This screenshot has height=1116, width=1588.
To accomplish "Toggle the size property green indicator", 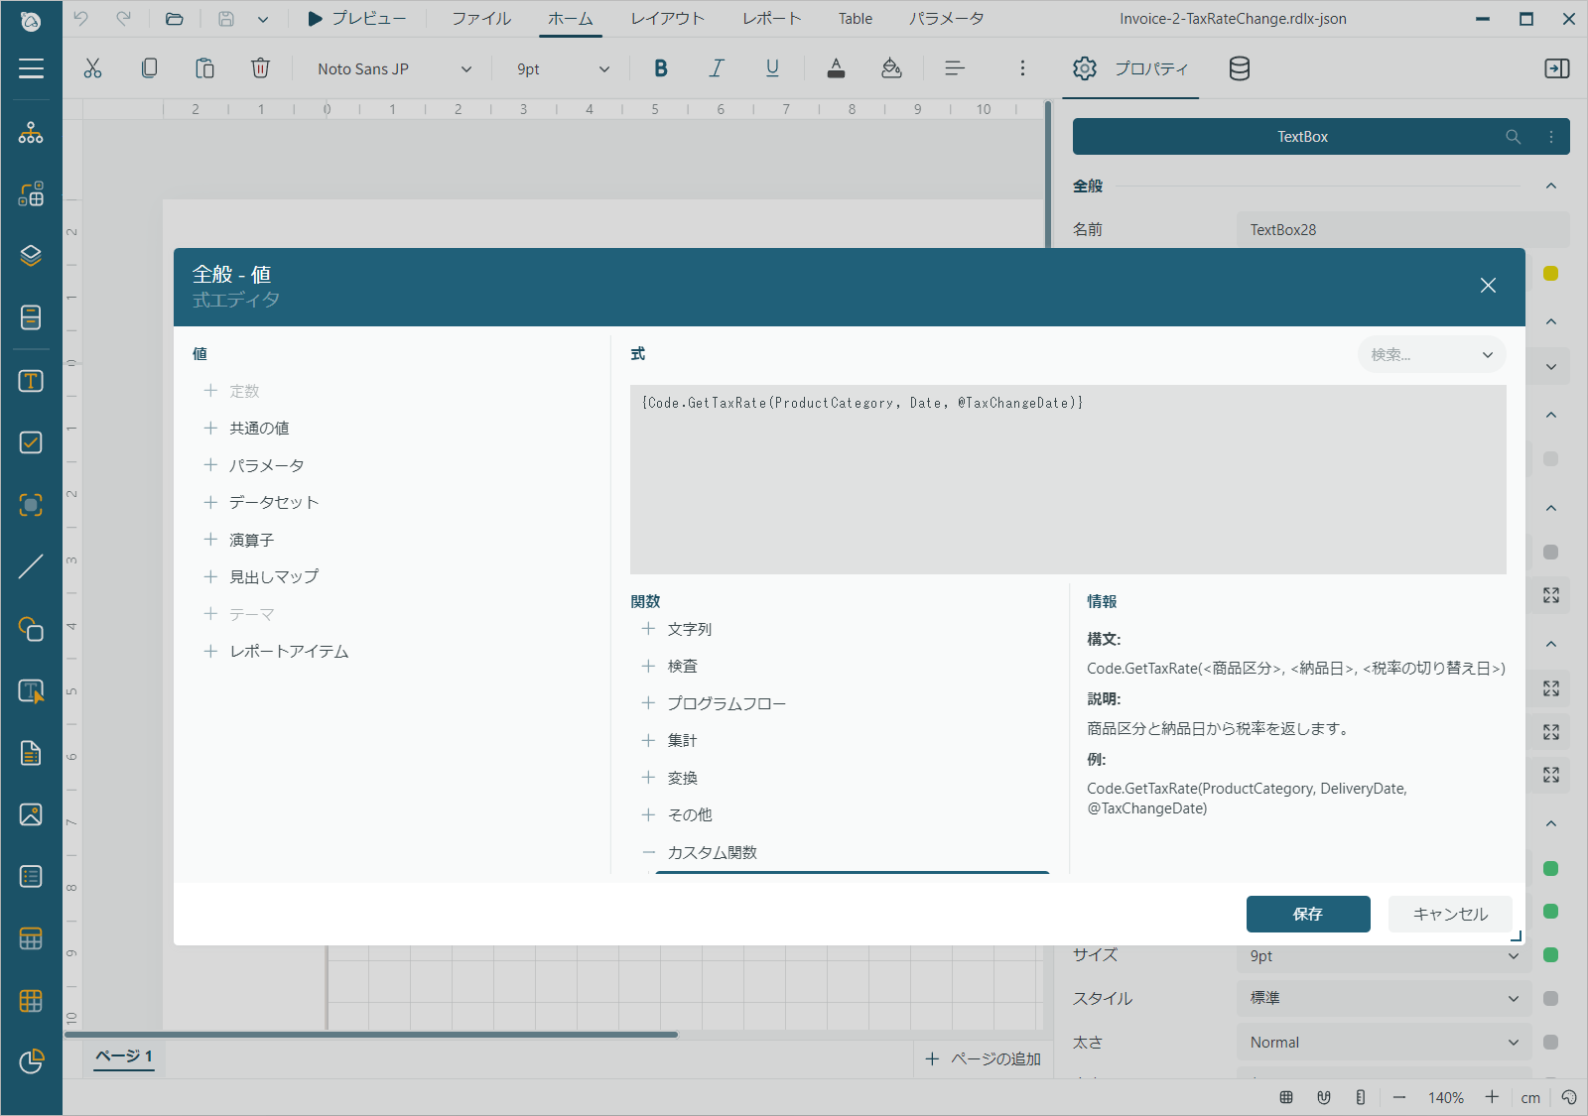I will click(x=1551, y=955).
